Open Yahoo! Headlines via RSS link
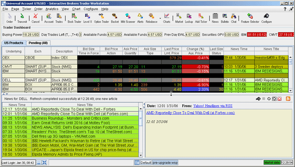 point(213,106)
